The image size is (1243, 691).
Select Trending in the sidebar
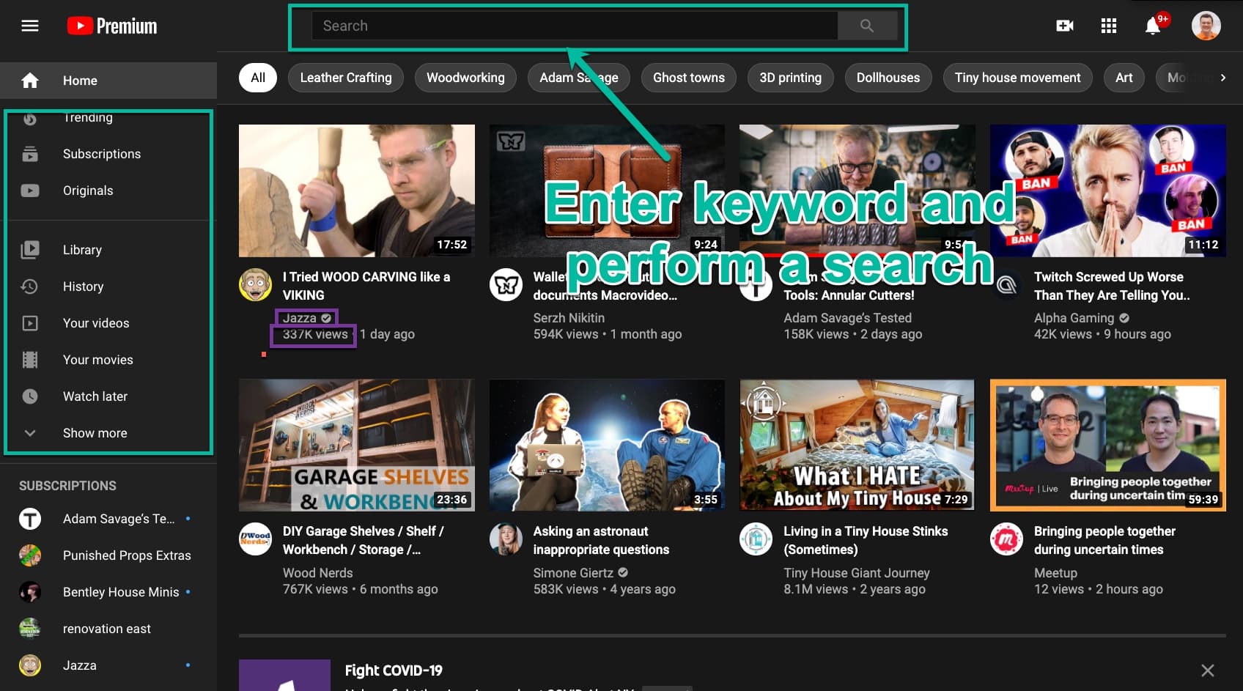86,117
